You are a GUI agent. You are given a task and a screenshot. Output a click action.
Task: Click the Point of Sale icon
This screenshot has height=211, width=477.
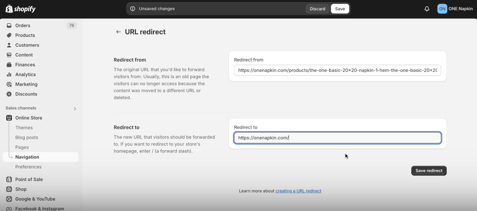click(x=9, y=179)
